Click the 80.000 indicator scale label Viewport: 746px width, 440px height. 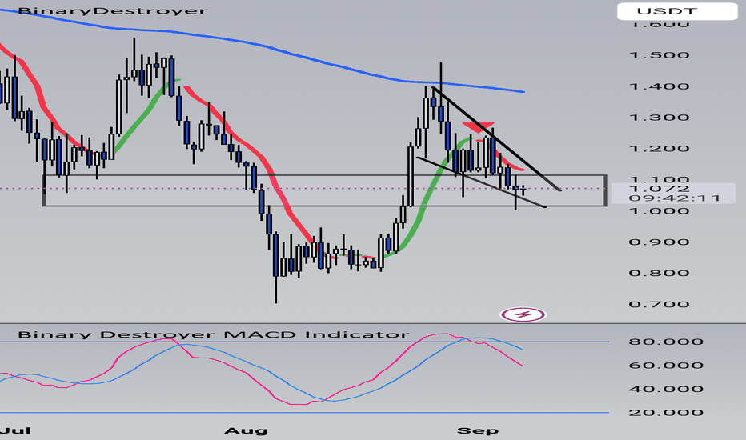coord(666,342)
